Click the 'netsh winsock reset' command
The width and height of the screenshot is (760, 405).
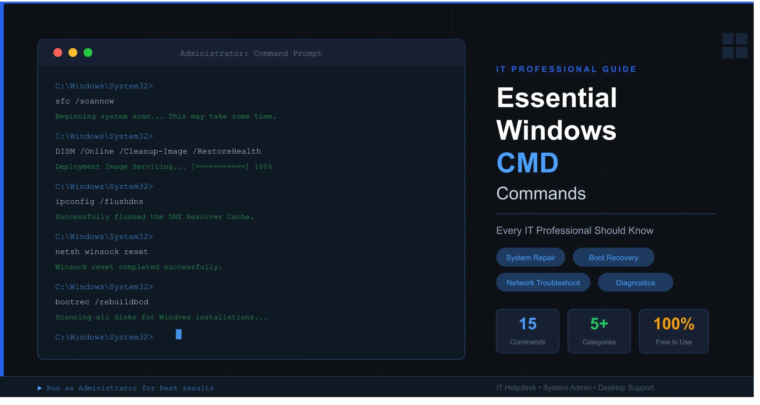coord(102,252)
